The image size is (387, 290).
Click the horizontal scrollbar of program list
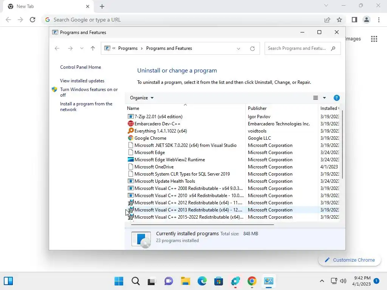pos(203,224)
